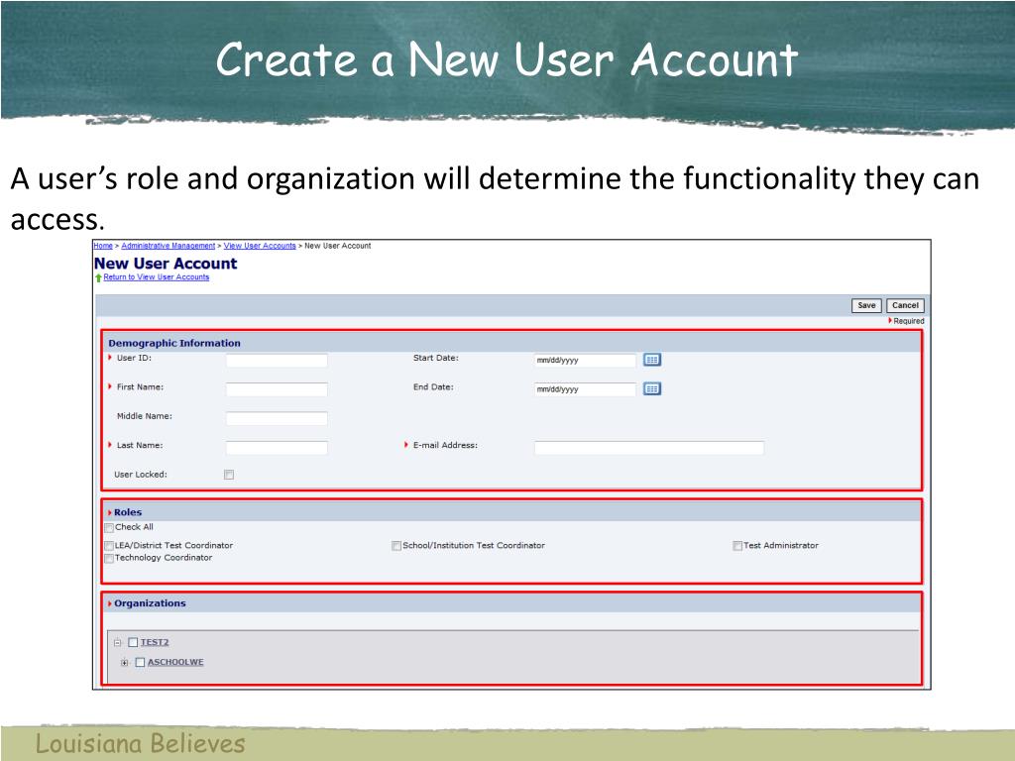The image size is (1015, 761).
Task: Toggle the Technology Coordinator role checkbox
Action: coord(109,559)
